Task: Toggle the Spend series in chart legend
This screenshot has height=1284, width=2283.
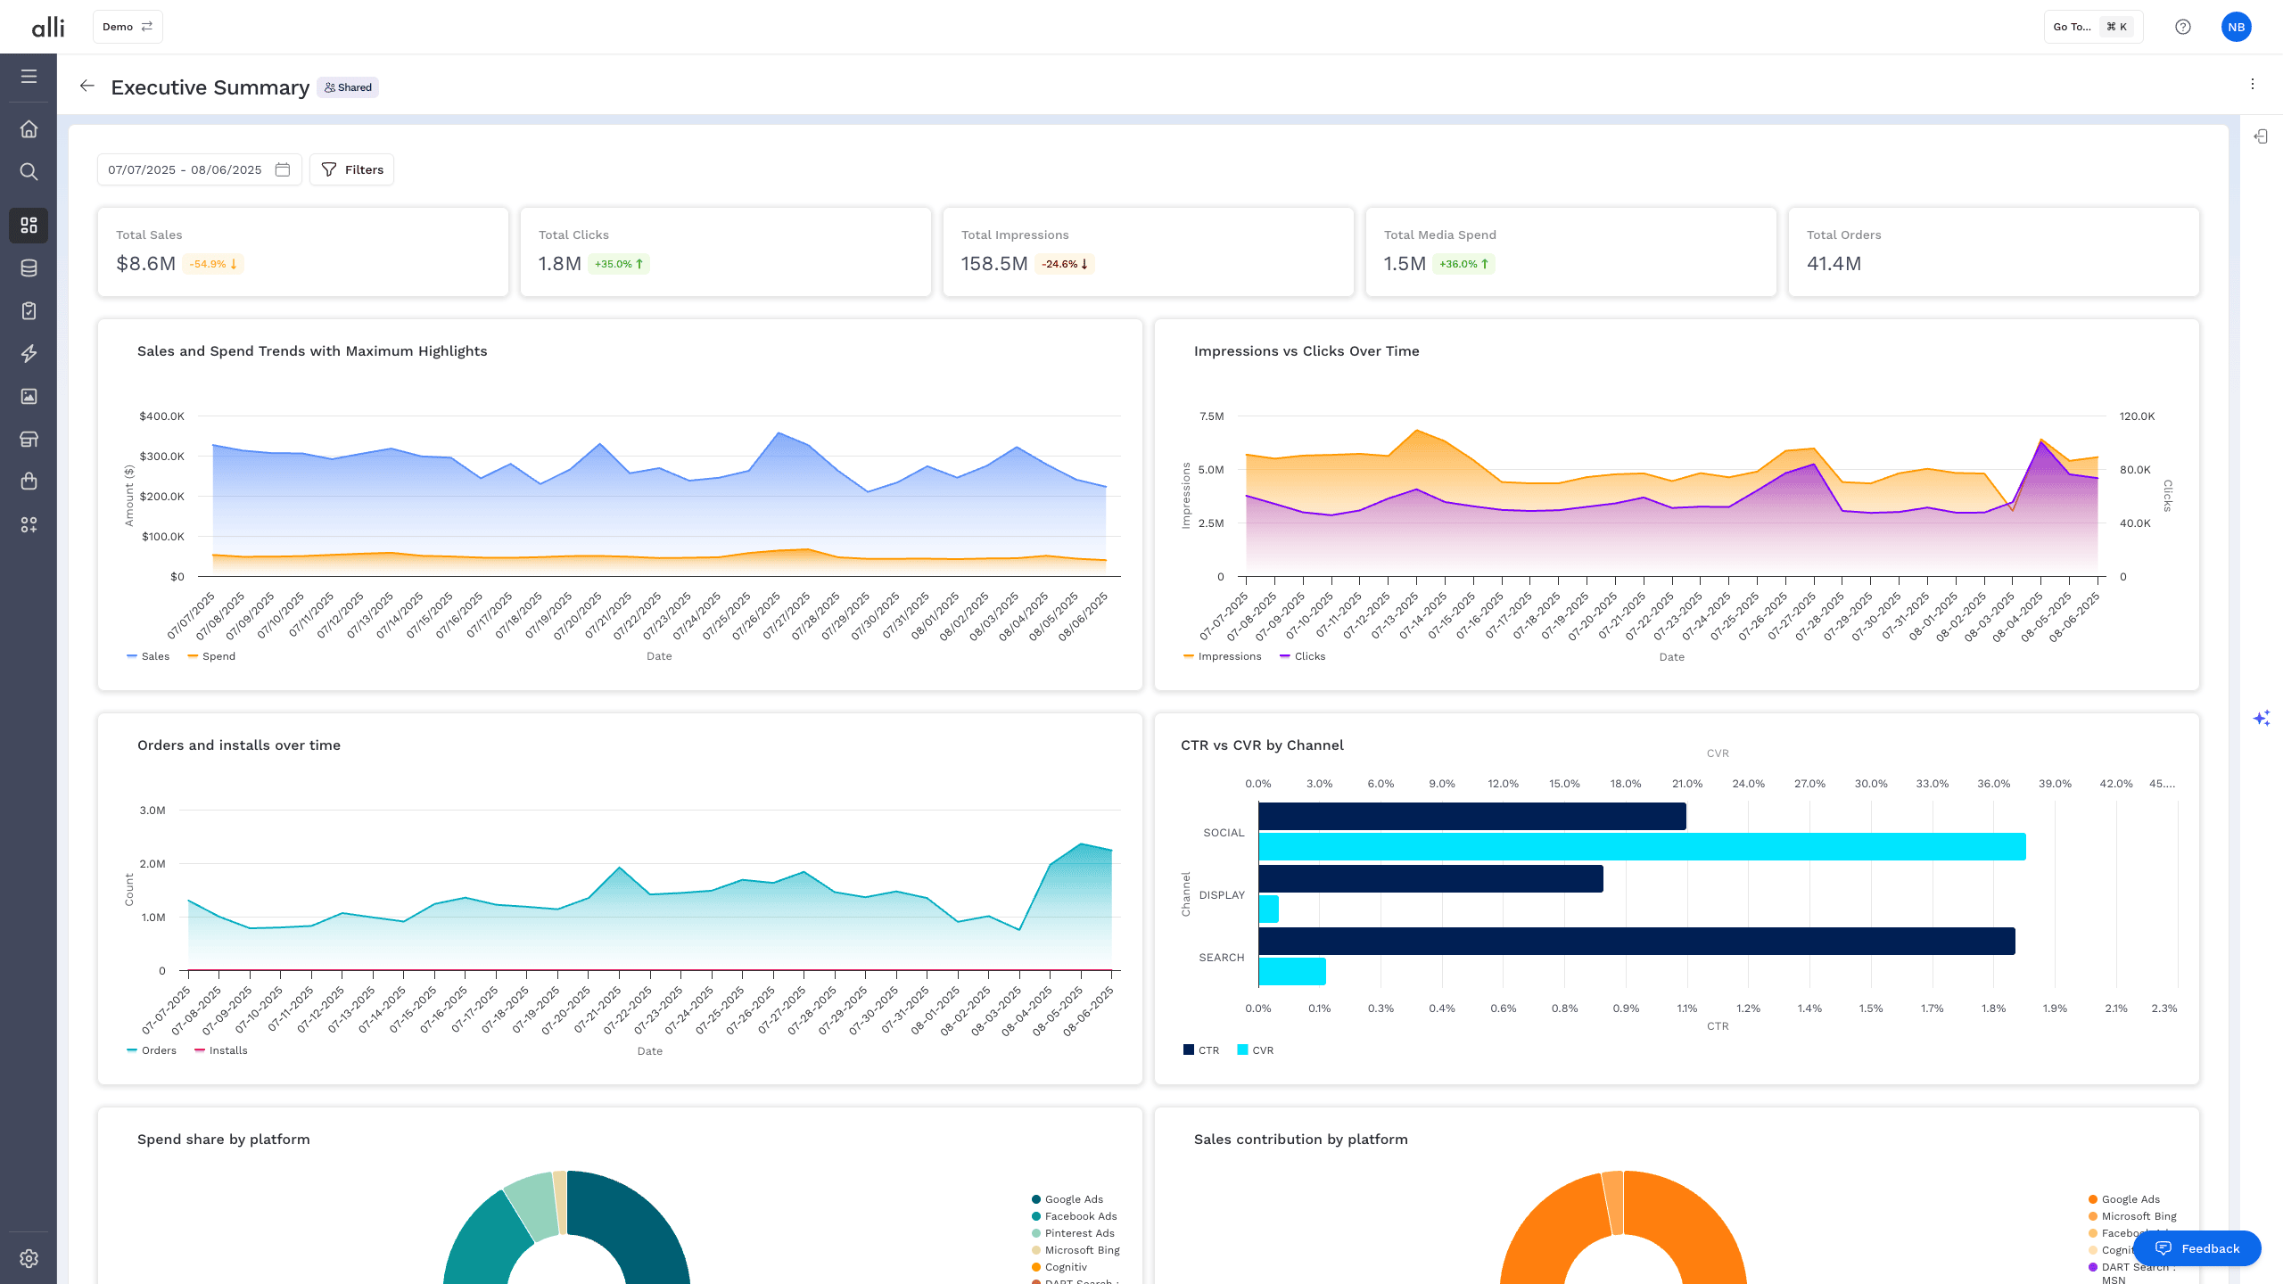Action: [211, 656]
